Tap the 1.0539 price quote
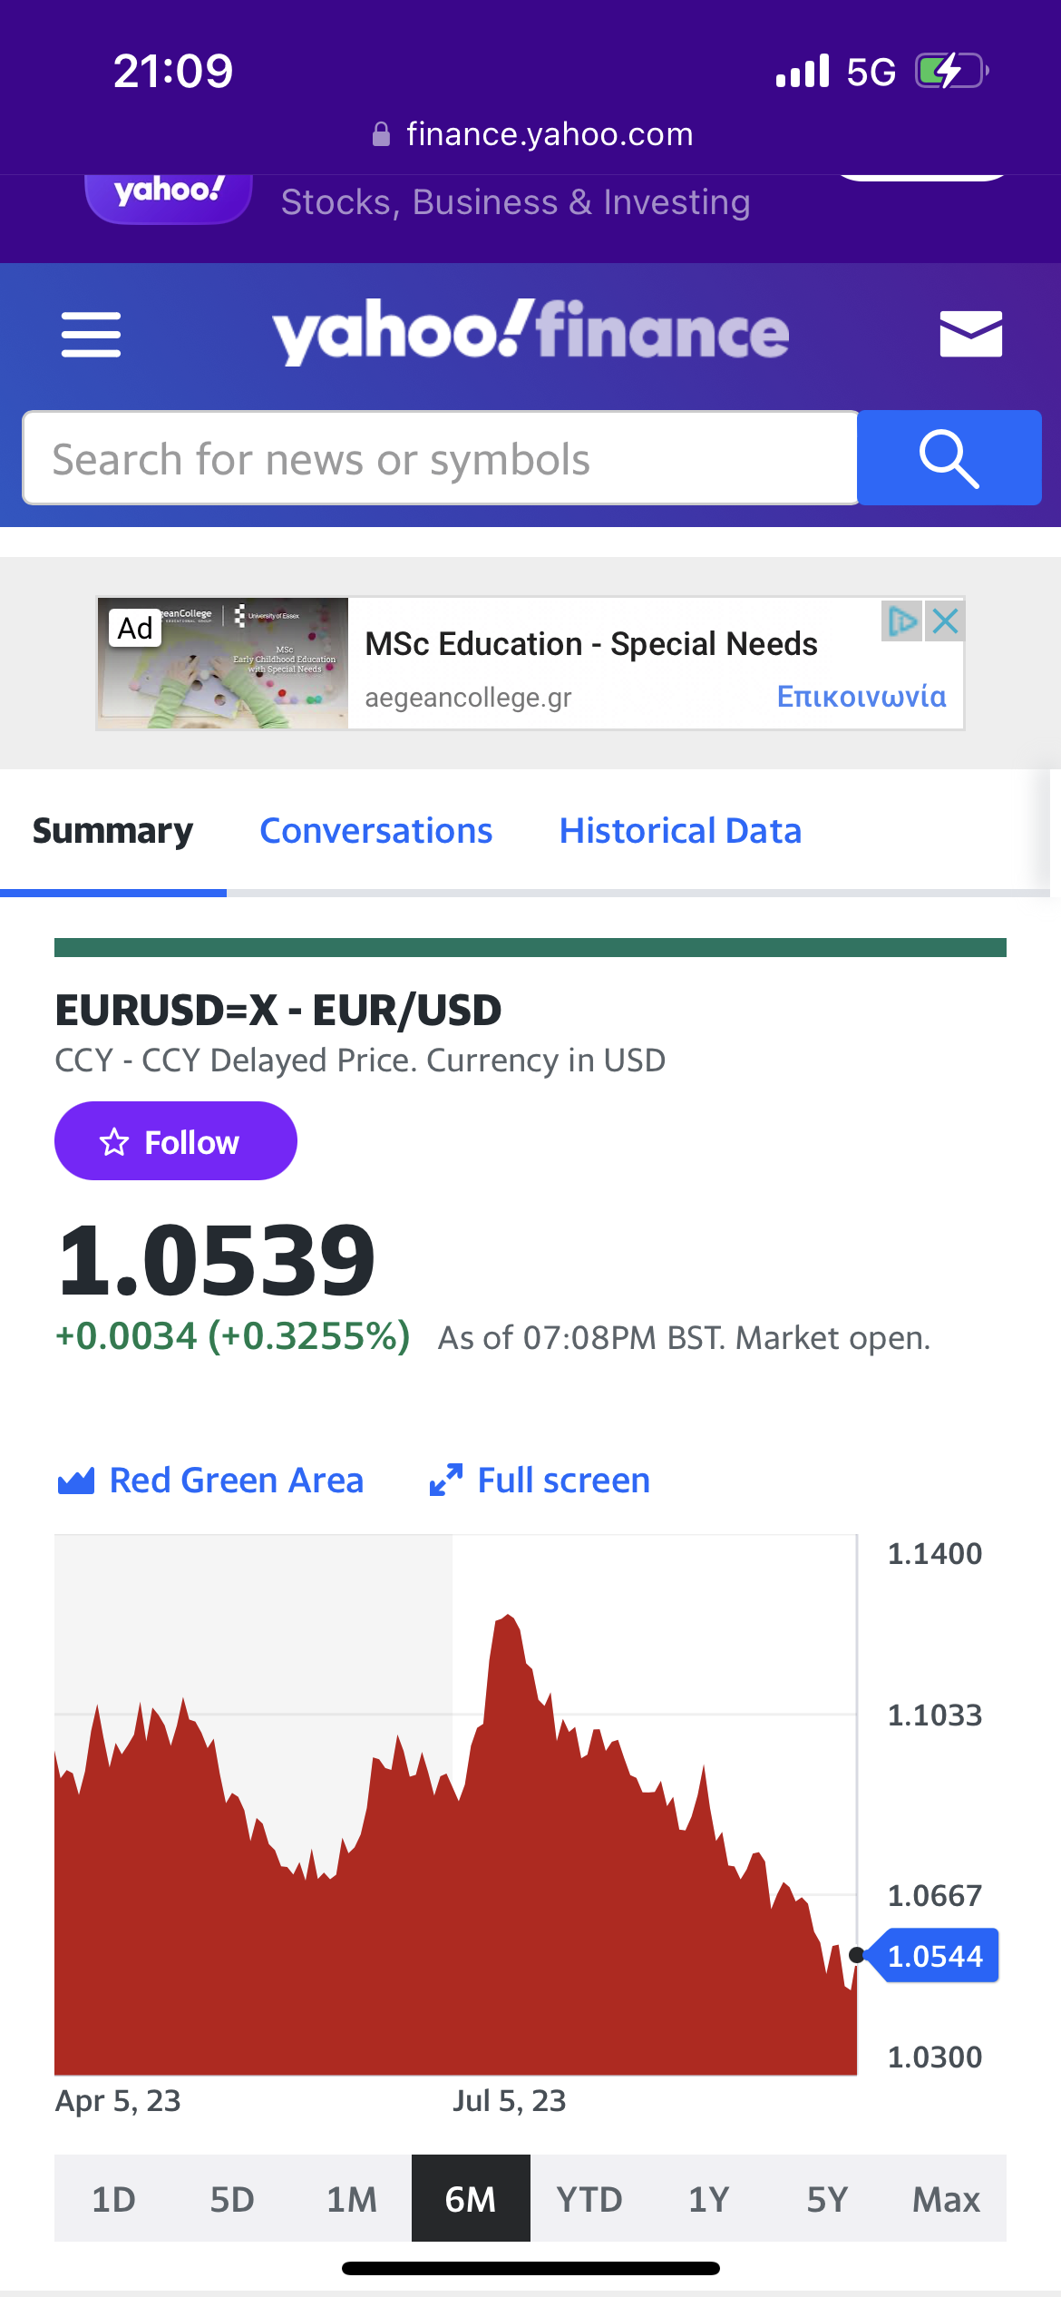1061x2297 pixels. click(x=216, y=1259)
